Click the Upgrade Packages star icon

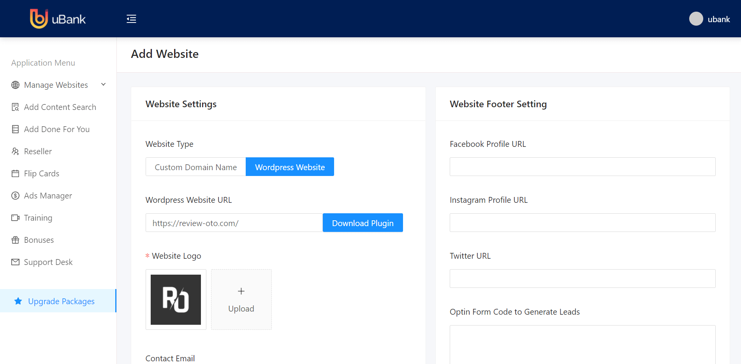coord(18,301)
